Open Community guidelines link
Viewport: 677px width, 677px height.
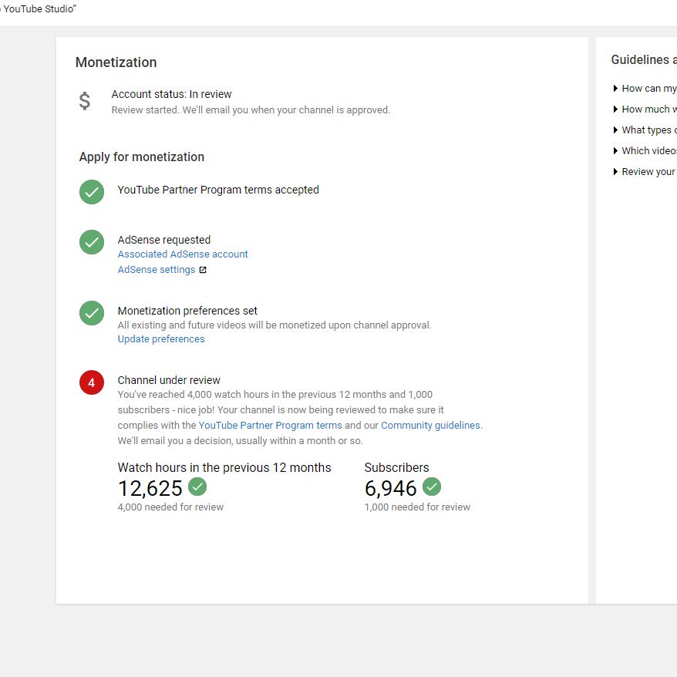[430, 426]
